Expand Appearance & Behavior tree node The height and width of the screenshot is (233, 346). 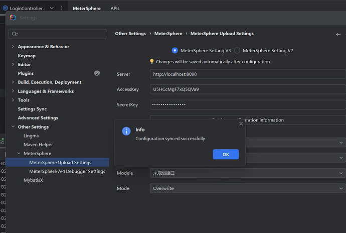[13, 47]
